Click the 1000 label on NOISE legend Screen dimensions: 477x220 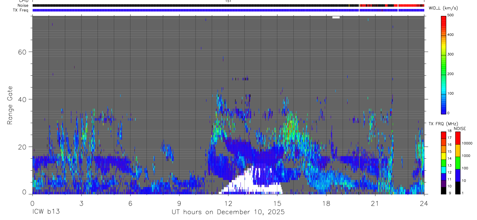[466, 156]
